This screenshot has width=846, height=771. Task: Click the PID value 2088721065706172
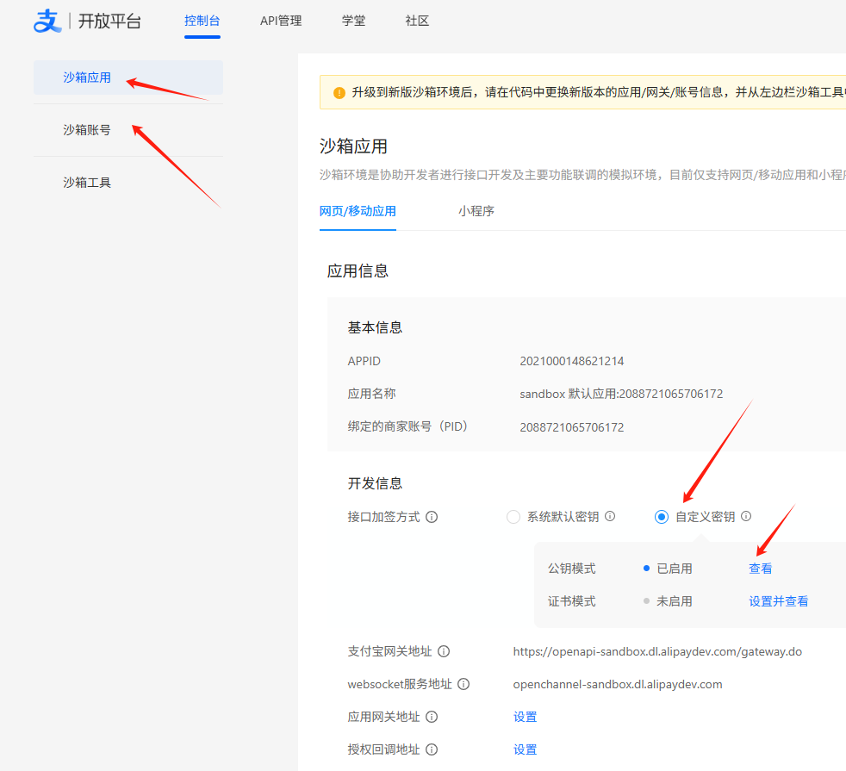tap(572, 427)
